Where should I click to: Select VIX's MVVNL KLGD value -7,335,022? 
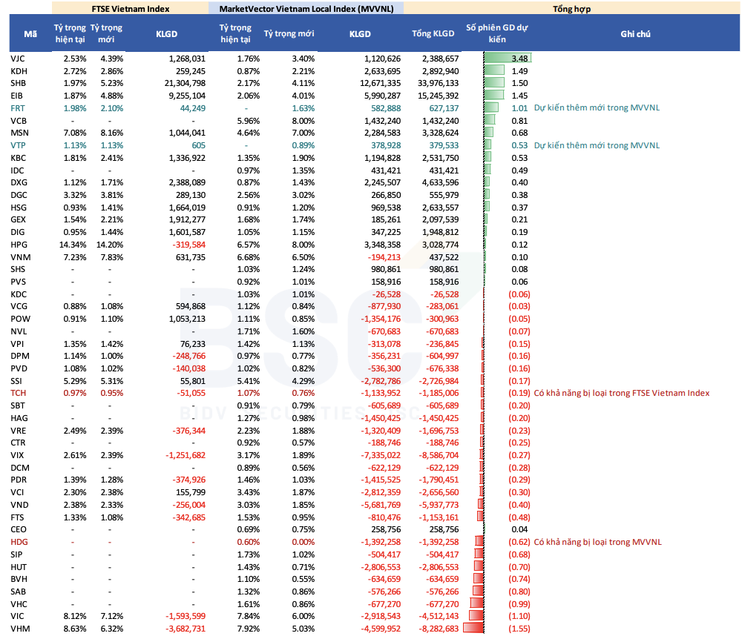point(381,455)
